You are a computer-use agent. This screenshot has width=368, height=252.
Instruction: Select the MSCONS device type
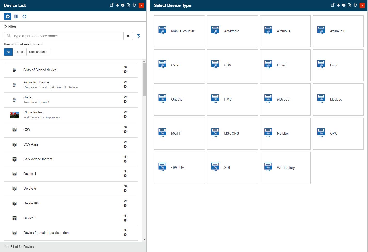(x=232, y=134)
